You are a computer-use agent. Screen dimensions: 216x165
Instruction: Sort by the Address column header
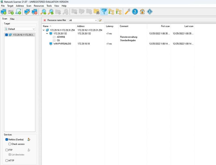(90, 26)
